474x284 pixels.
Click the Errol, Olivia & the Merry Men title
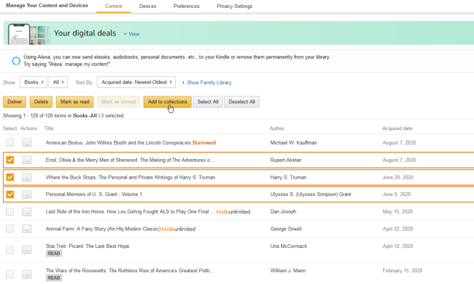[130, 160]
